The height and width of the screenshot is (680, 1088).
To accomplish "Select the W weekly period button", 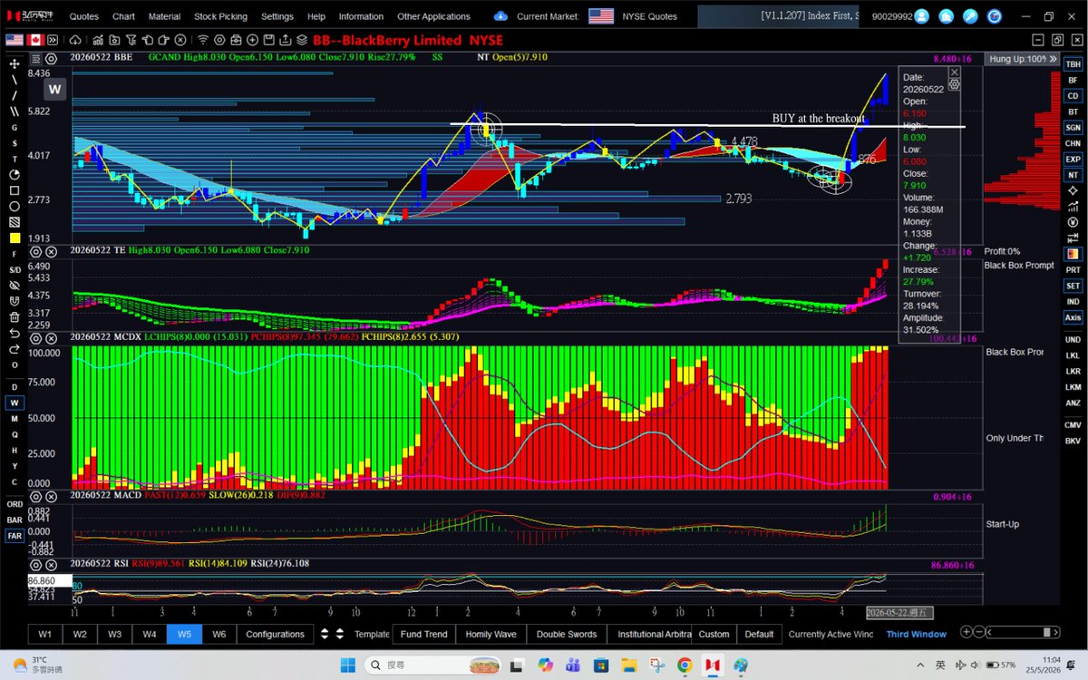I will pyautogui.click(x=15, y=403).
